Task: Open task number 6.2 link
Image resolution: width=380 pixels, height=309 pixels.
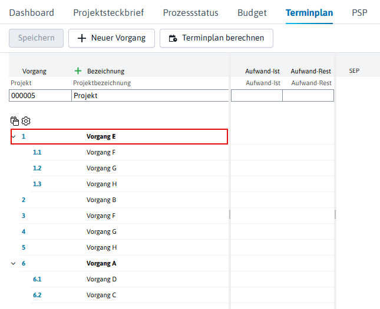Action: pyautogui.click(x=37, y=295)
